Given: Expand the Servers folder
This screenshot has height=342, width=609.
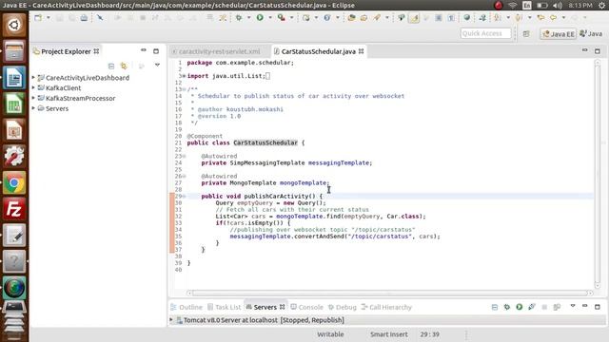Looking at the screenshot, I should point(33,108).
